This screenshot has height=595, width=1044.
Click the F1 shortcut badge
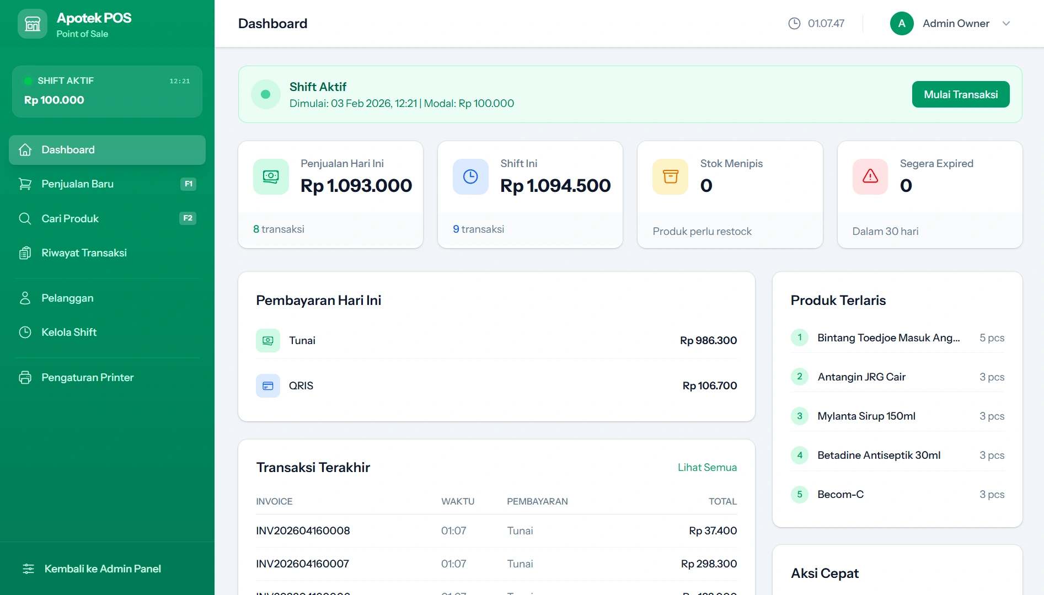[188, 184]
